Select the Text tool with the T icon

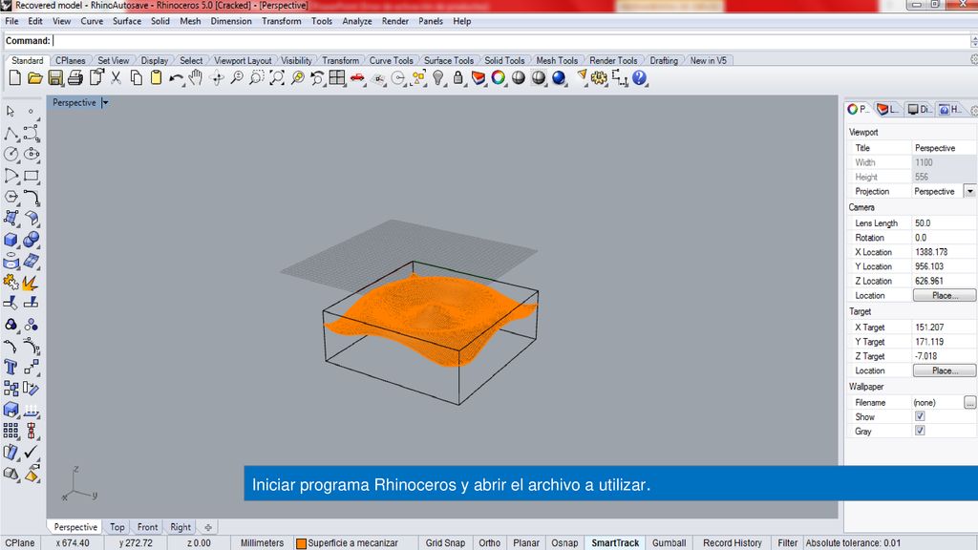(x=11, y=368)
